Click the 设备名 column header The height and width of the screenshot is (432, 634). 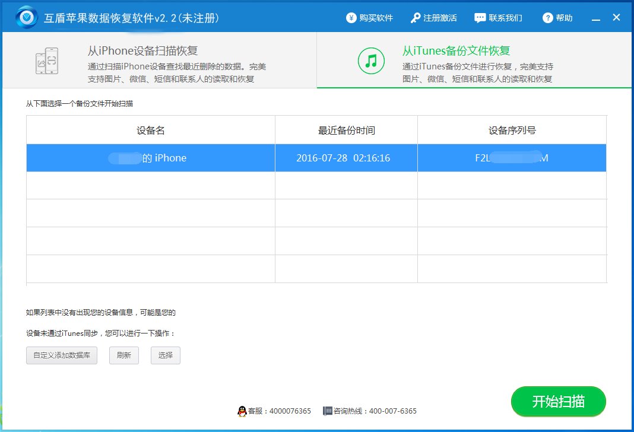(x=150, y=130)
